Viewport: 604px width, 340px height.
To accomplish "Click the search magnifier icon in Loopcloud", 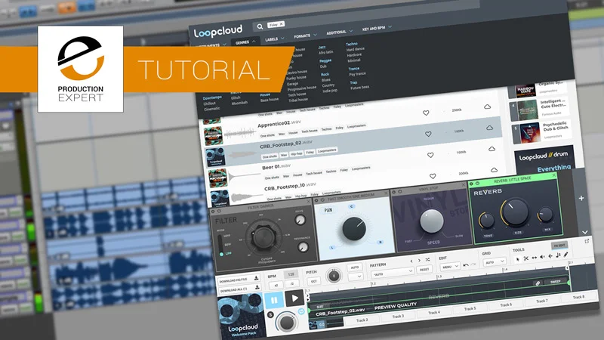I will pyautogui.click(x=260, y=26).
